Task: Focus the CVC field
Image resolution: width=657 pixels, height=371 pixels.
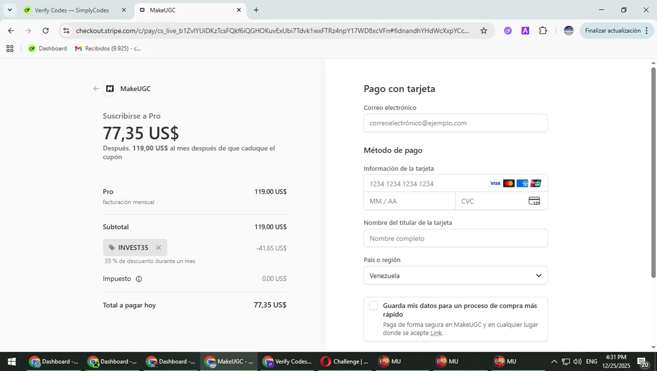Action: point(502,201)
